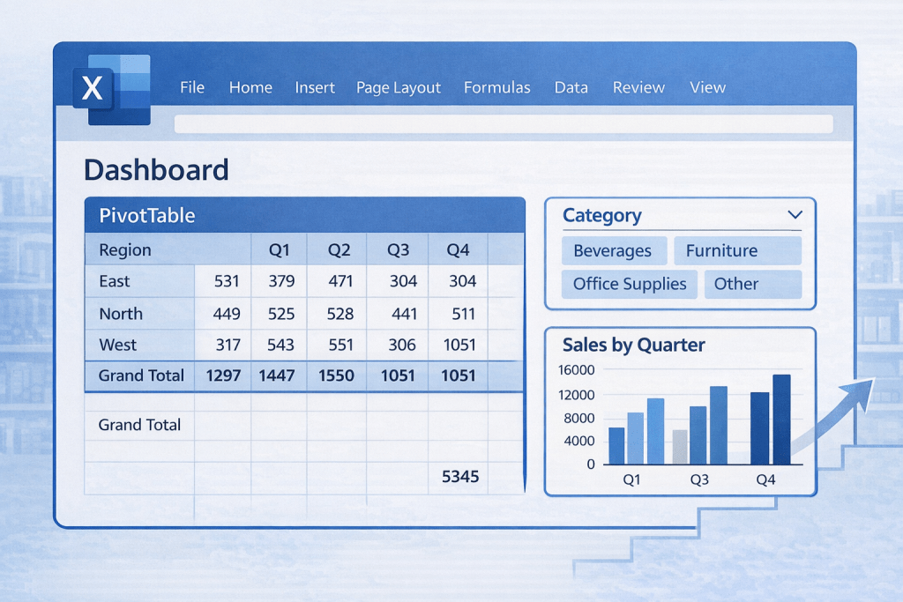This screenshot has height=602, width=903.
Task: Enable the Furniture category filter
Action: click(738, 250)
